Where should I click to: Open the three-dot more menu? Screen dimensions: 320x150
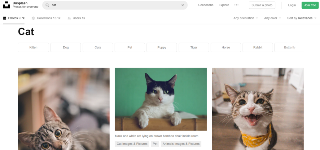236,5
